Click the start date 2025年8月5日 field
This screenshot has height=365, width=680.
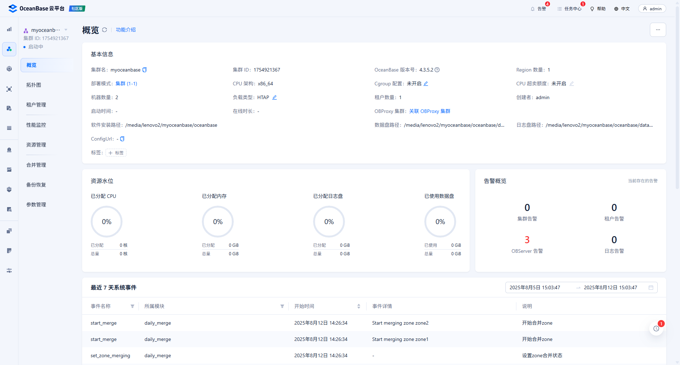(535, 287)
